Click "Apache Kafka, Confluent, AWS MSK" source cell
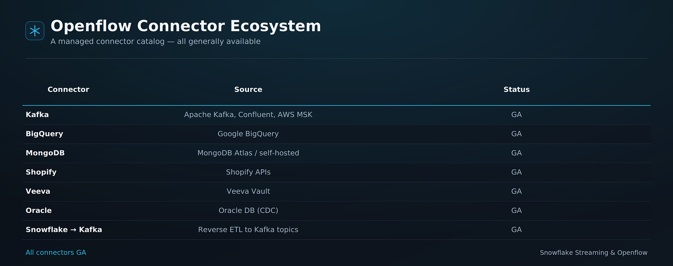The width and height of the screenshot is (673, 266). (x=248, y=115)
